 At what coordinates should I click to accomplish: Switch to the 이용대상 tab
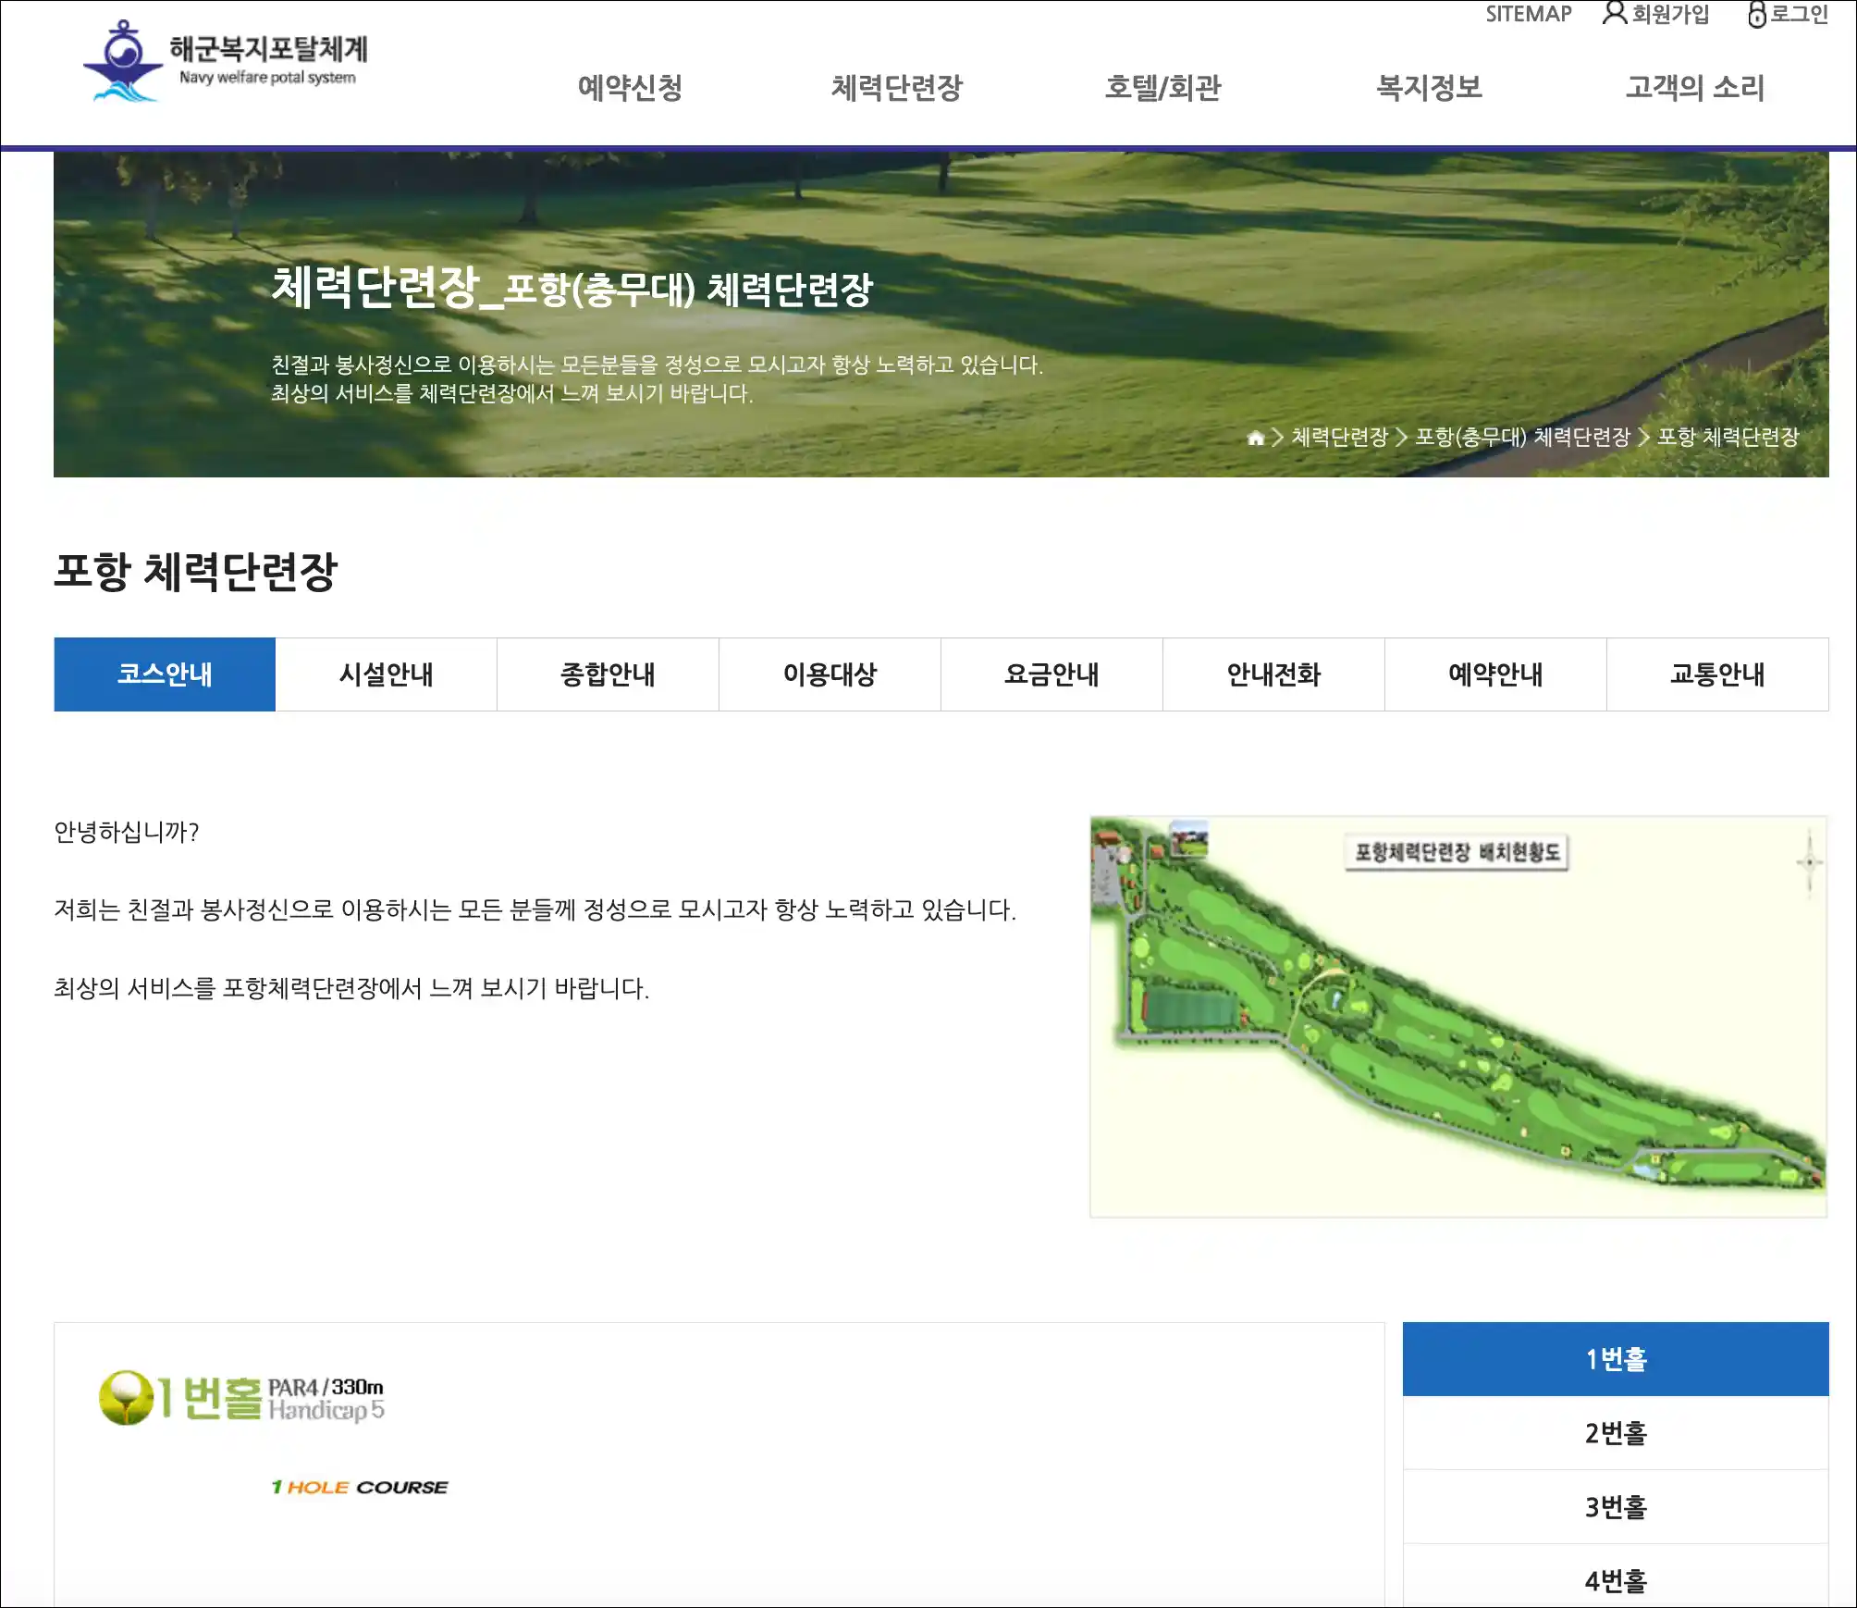[x=830, y=674]
